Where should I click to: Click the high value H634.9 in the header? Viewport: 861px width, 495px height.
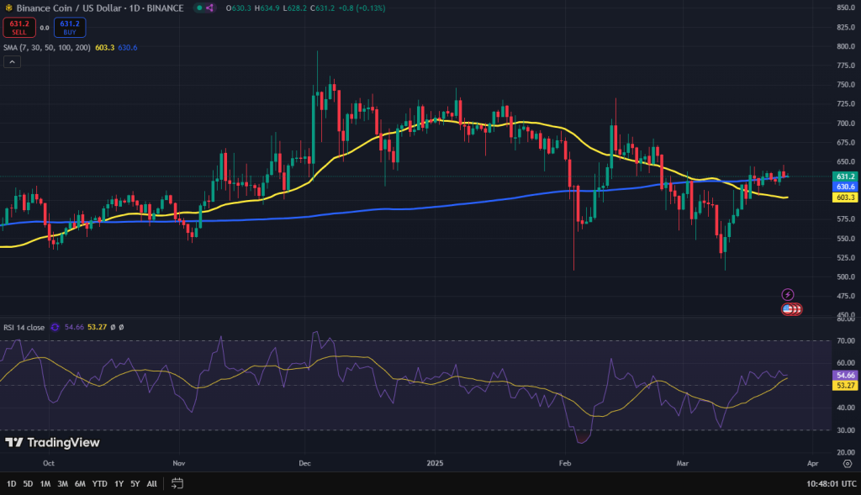(x=267, y=8)
